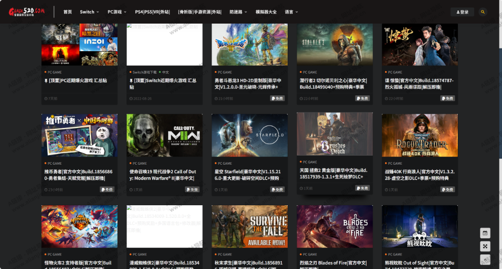Open the Call of Duty MWII thumbnail
This screenshot has width=502, height=269.
(165, 135)
